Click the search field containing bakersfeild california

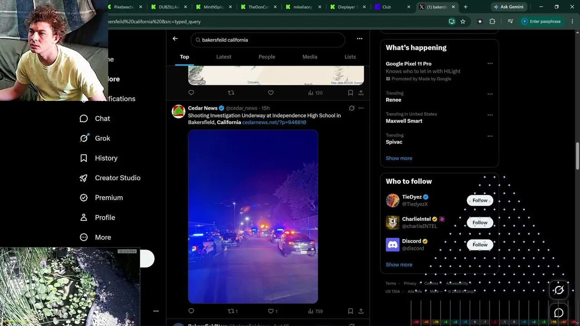click(268, 40)
